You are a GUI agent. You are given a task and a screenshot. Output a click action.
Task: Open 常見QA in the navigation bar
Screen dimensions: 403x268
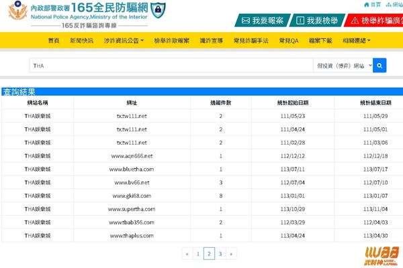click(x=289, y=40)
